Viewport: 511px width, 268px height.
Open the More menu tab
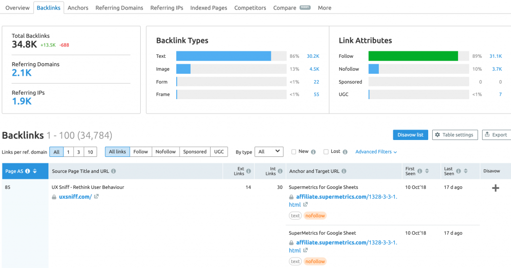pos(324,8)
